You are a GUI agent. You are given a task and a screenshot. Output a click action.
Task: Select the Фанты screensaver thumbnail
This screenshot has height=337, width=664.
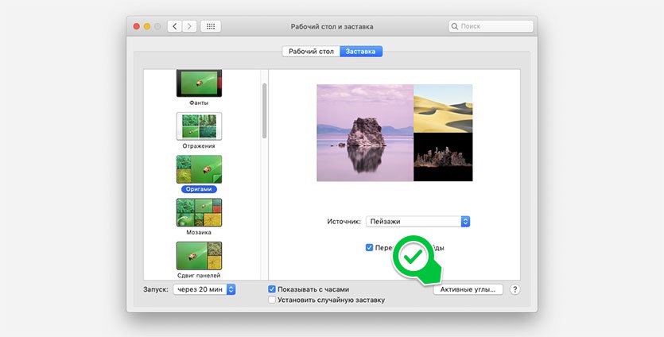point(199,84)
